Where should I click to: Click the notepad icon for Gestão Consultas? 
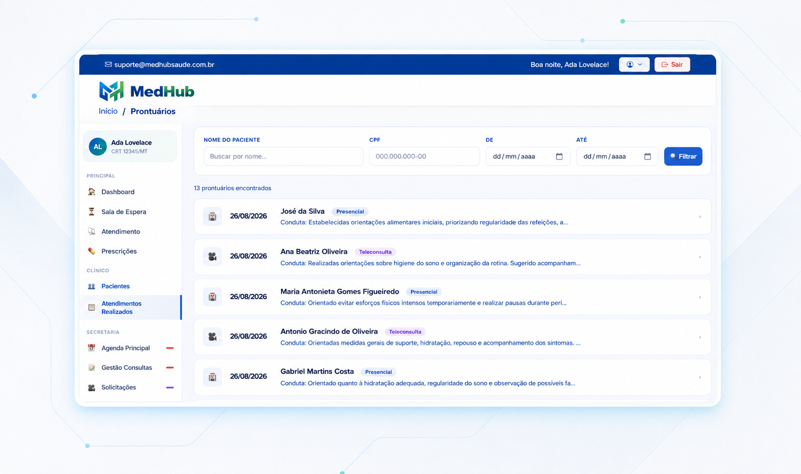(91, 367)
